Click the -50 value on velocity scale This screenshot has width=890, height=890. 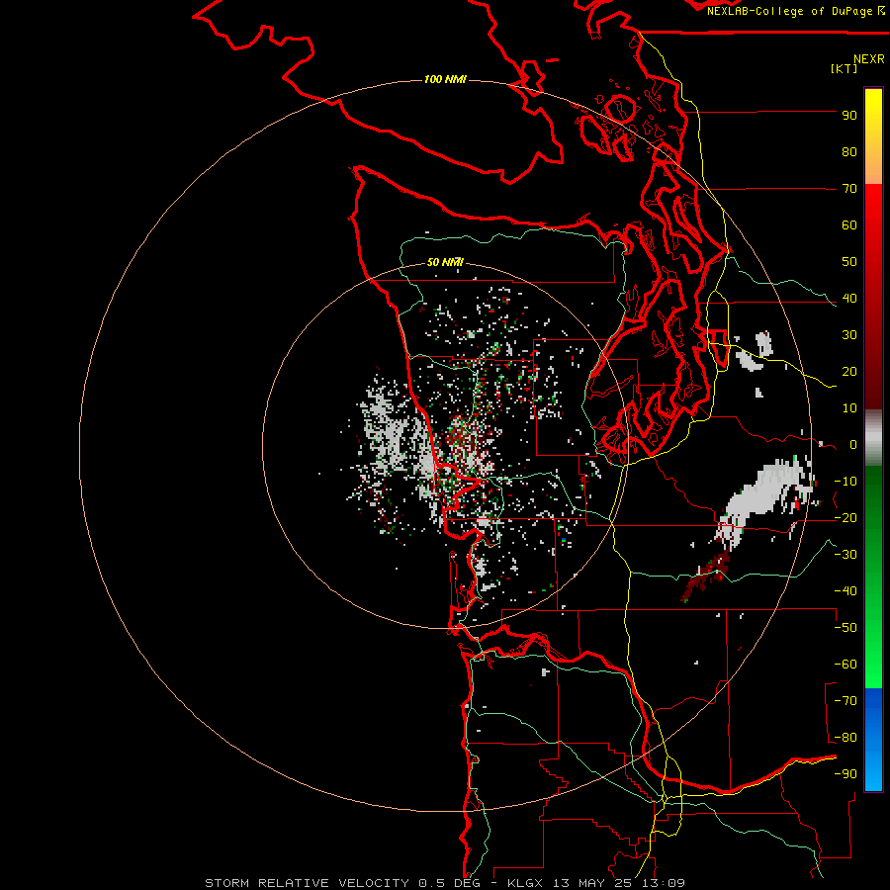point(845,628)
